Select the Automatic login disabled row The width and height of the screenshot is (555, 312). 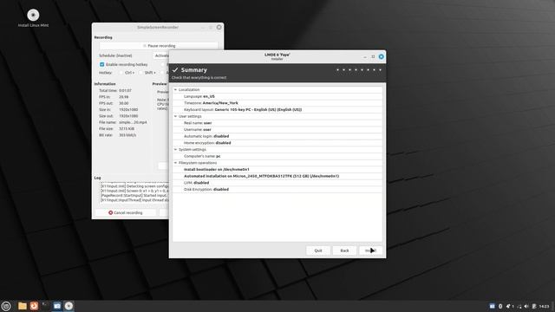(x=277, y=136)
